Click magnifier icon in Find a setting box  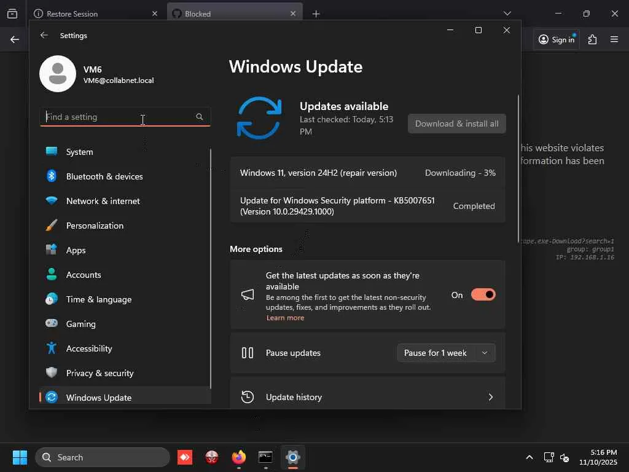(200, 117)
